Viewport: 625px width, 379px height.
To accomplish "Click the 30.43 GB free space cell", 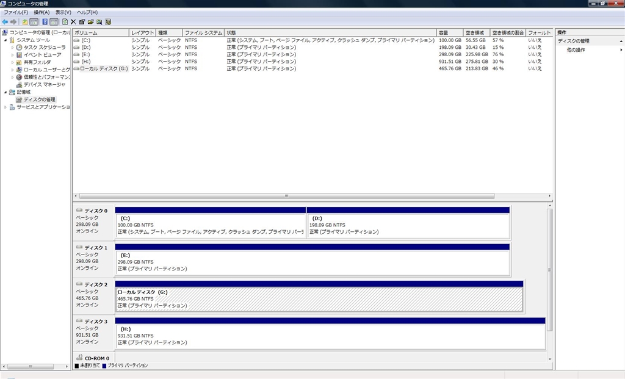I will tap(475, 48).
